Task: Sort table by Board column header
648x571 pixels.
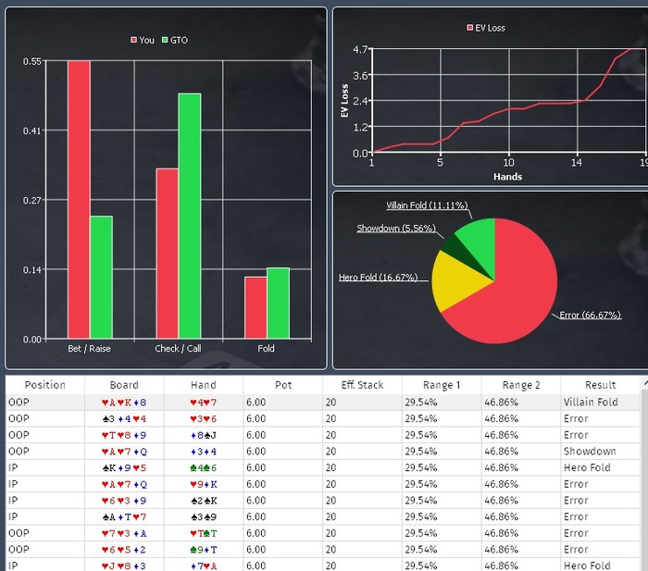Action: pyautogui.click(x=124, y=385)
